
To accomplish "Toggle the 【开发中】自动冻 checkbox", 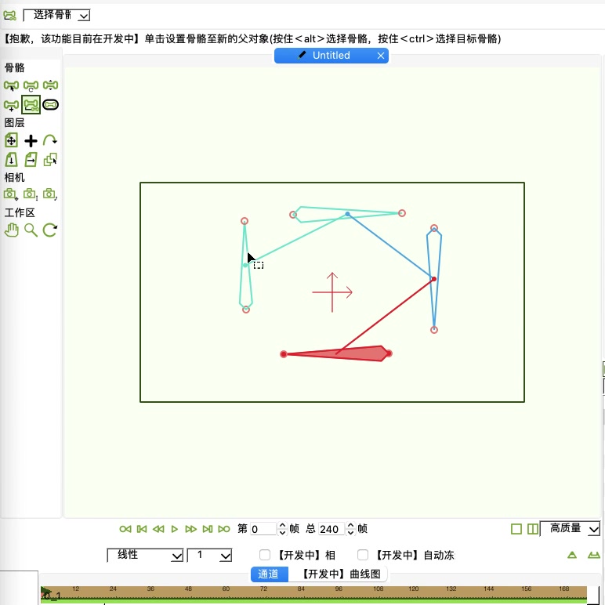I will [363, 555].
